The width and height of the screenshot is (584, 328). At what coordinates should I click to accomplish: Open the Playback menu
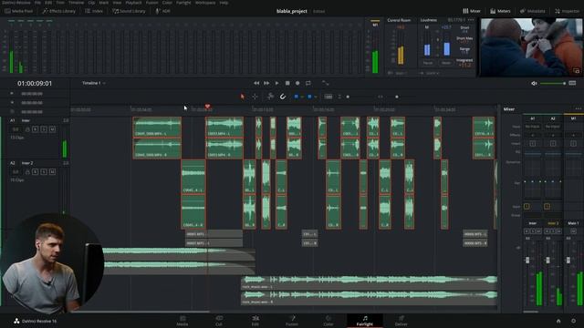133,3
